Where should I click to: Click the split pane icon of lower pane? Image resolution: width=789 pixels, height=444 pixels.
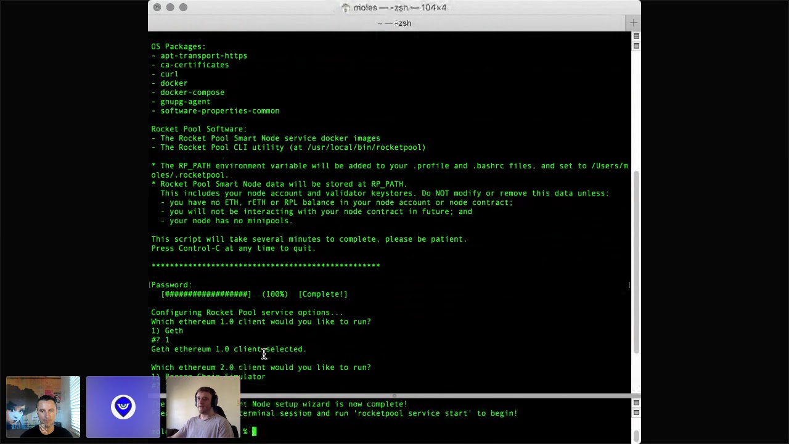click(x=636, y=403)
